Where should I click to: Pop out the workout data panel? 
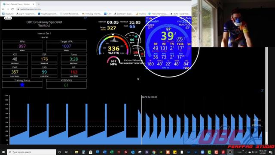click(85, 18)
